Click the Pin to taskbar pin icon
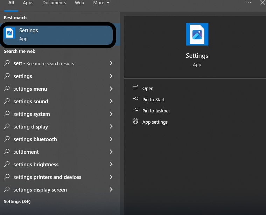This screenshot has height=215, width=266. tap(135, 111)
